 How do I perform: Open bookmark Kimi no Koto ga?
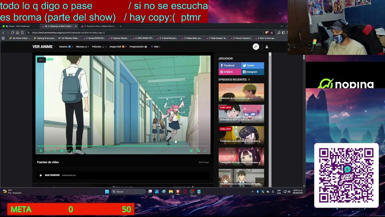pyautogui.click(x=265, y=38)
